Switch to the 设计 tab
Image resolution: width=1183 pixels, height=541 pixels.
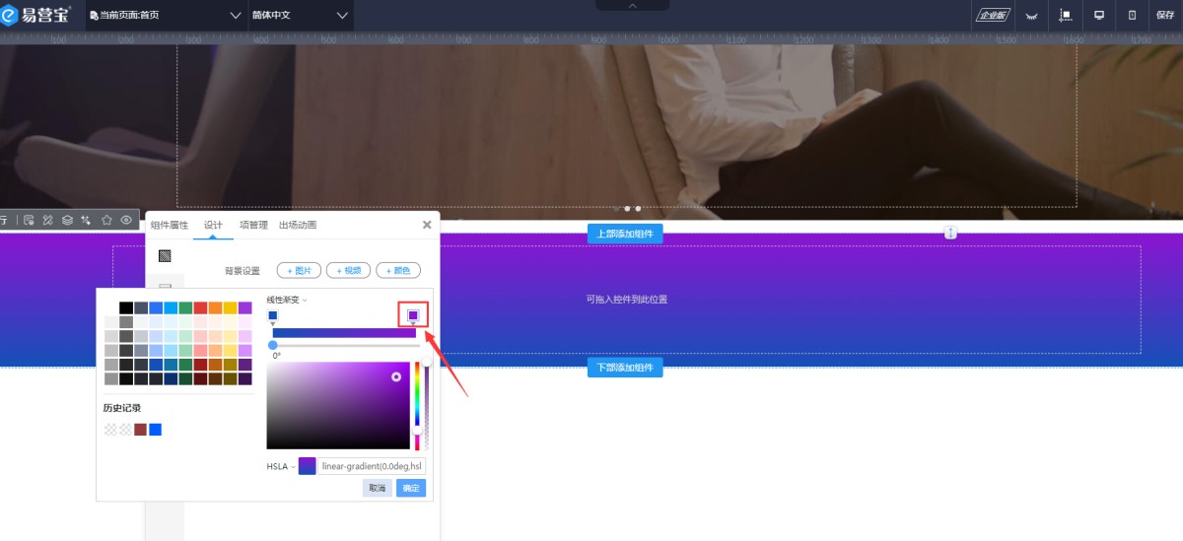(x=213, y=225)
